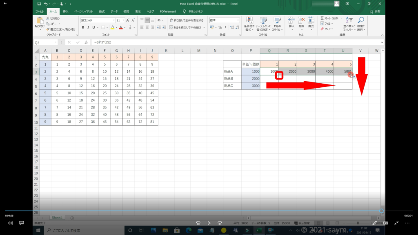The height and width of the screenshot is (235, 418).
Task: Click the insert function fx button
Action: coord(86,42)
